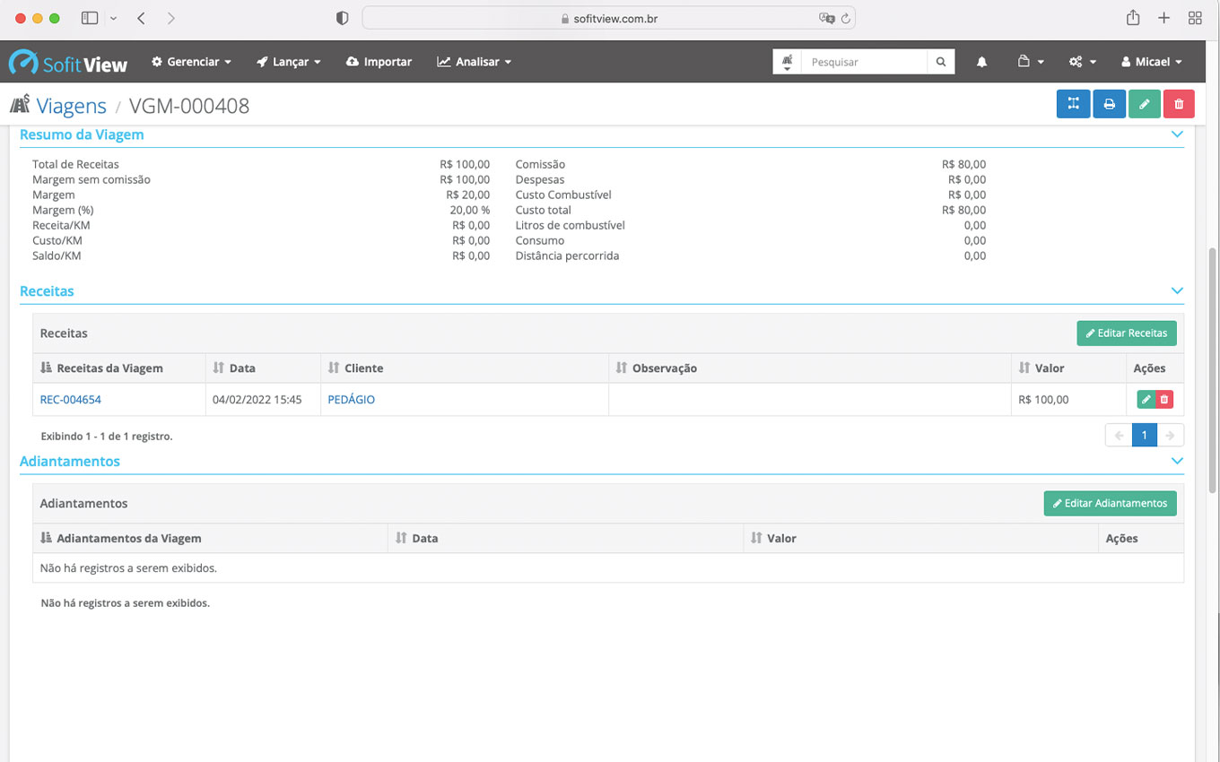Collapse the Receitas section chevron
The width and height of the screenshot is (1220, 762).
(1177, 291)
